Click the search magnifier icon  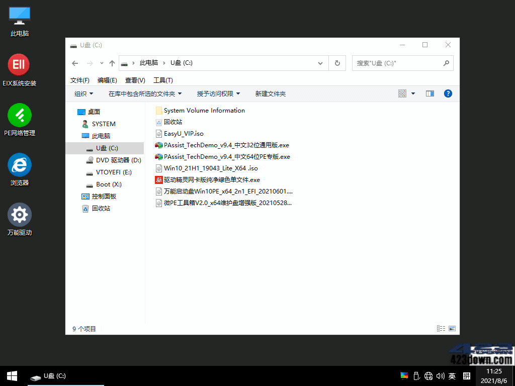[x=446, y=63]
